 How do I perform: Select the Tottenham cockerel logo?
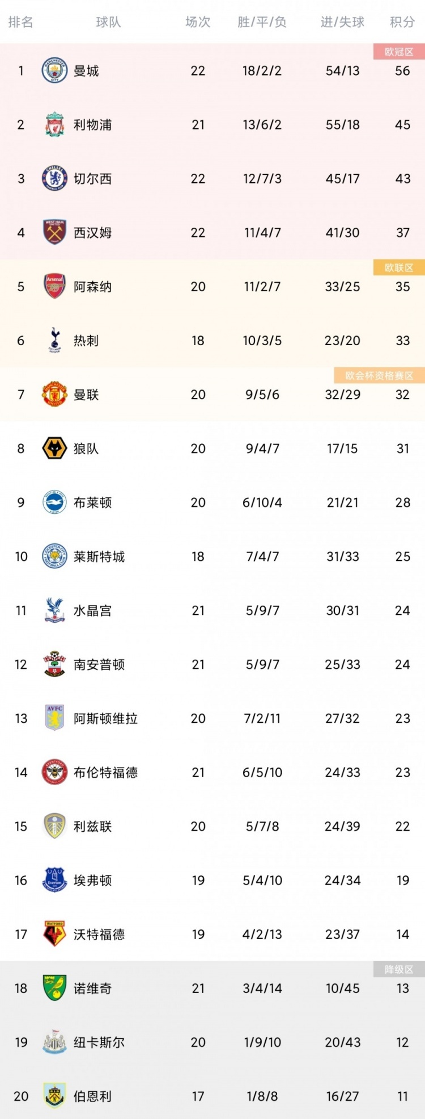click(x=55, y=340)
